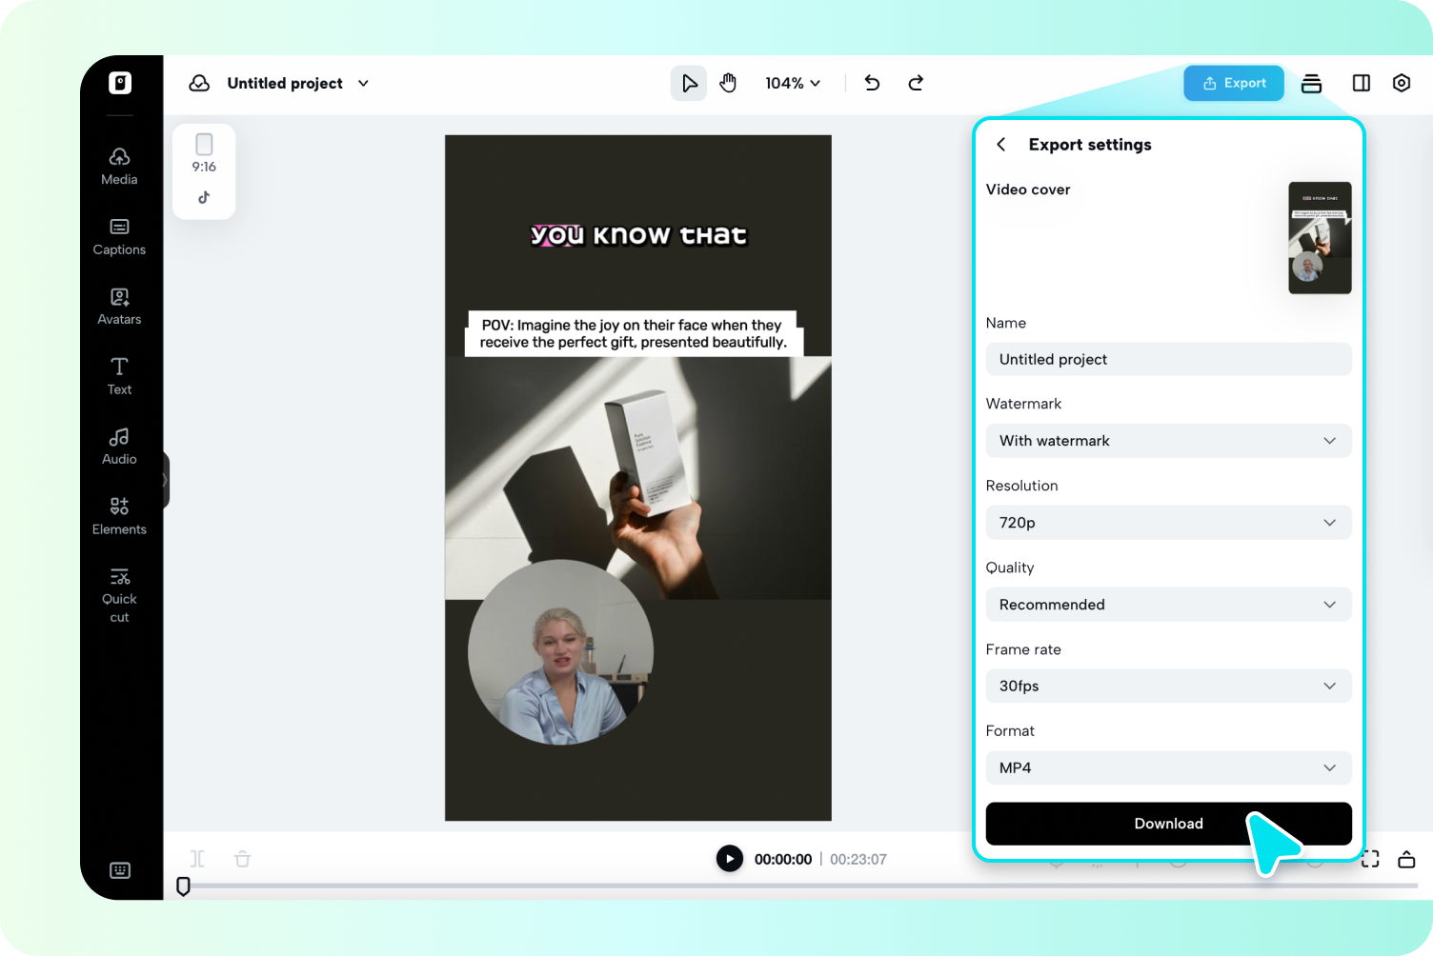Screen dimensions: 1433x956
Task: Undo the last action
Action: tap(872, 83)
